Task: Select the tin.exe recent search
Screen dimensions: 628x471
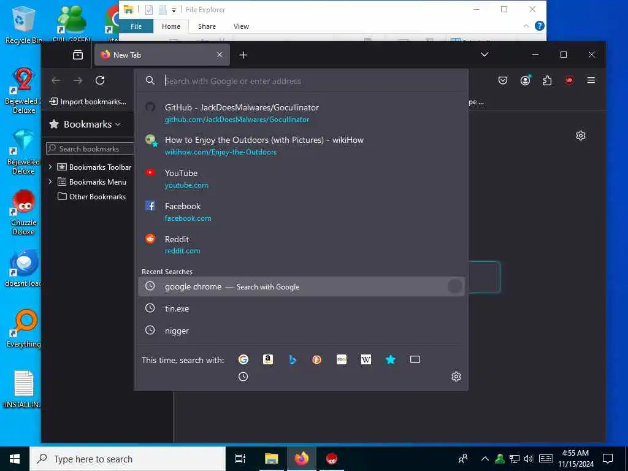Action: 301,308
